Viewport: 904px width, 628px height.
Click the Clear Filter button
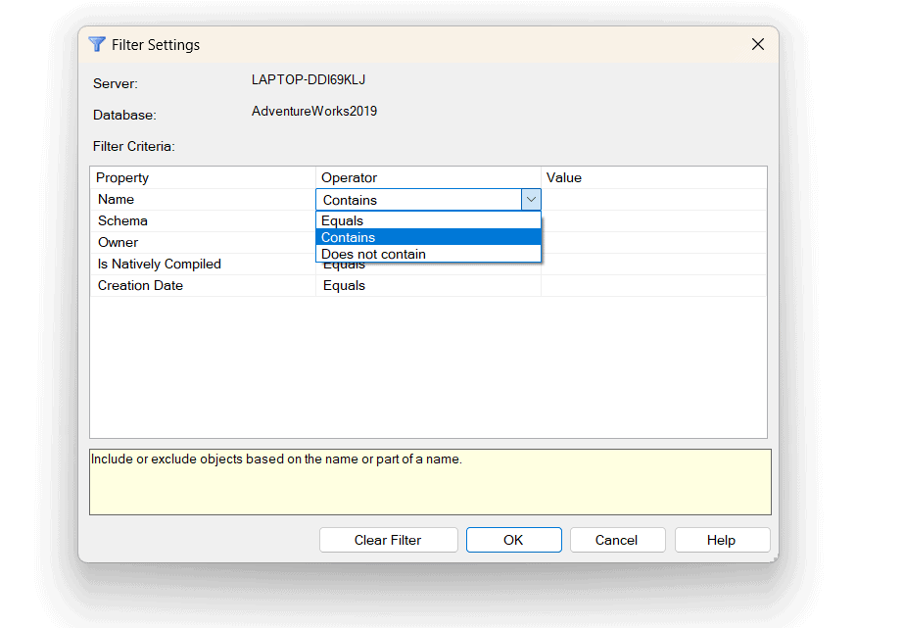pyautogui.click(x=388, y=539)
